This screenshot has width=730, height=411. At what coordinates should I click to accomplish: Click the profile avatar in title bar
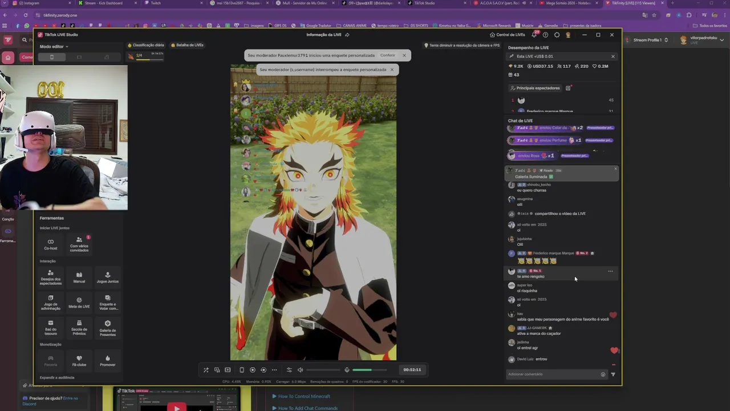point(568,35)
